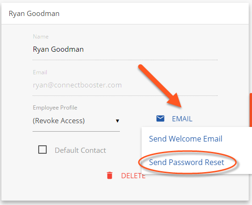Click into the Name field Ryan Goodman
Image resolution: width=252 pixels, height=205 pixels.
pos(125,49)
